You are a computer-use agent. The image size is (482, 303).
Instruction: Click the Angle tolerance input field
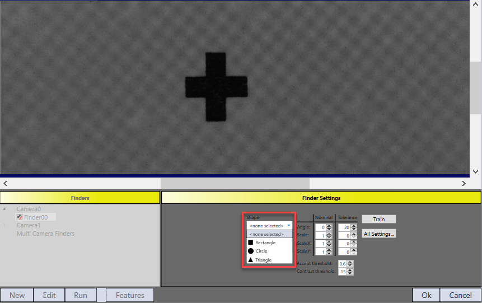tap(344, 227)
